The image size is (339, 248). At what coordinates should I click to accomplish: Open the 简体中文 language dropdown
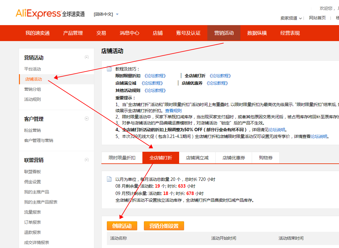106,14
